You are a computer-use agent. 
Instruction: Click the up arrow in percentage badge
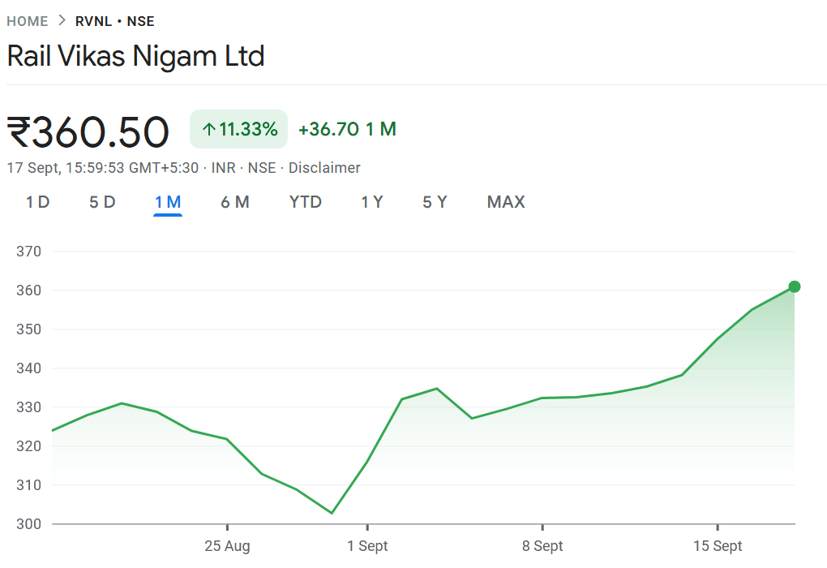click(x=209, y=129)
